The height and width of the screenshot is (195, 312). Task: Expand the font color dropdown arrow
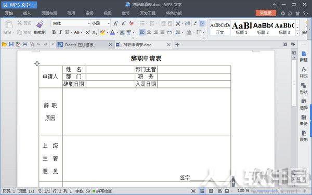click(x=117, y=32)
